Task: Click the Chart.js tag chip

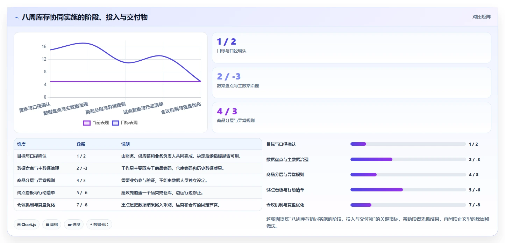Action: (x=27, y=225)
